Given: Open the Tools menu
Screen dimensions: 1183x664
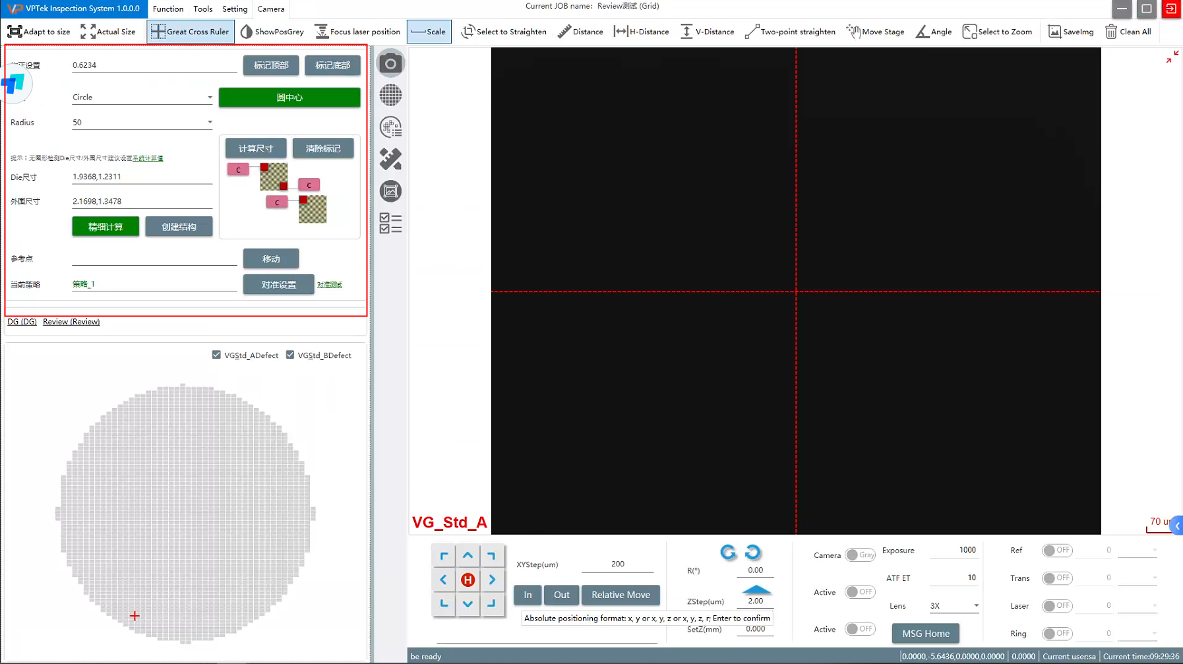Looking at the screenshot, I should (203, 9).
